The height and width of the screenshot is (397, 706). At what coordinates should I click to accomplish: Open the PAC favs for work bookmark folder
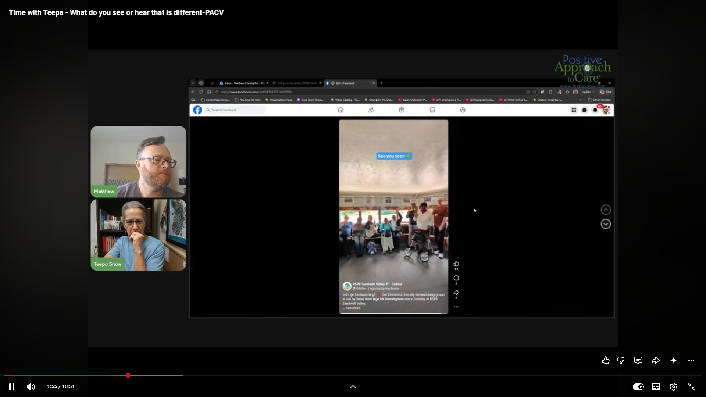click(247, 100)
